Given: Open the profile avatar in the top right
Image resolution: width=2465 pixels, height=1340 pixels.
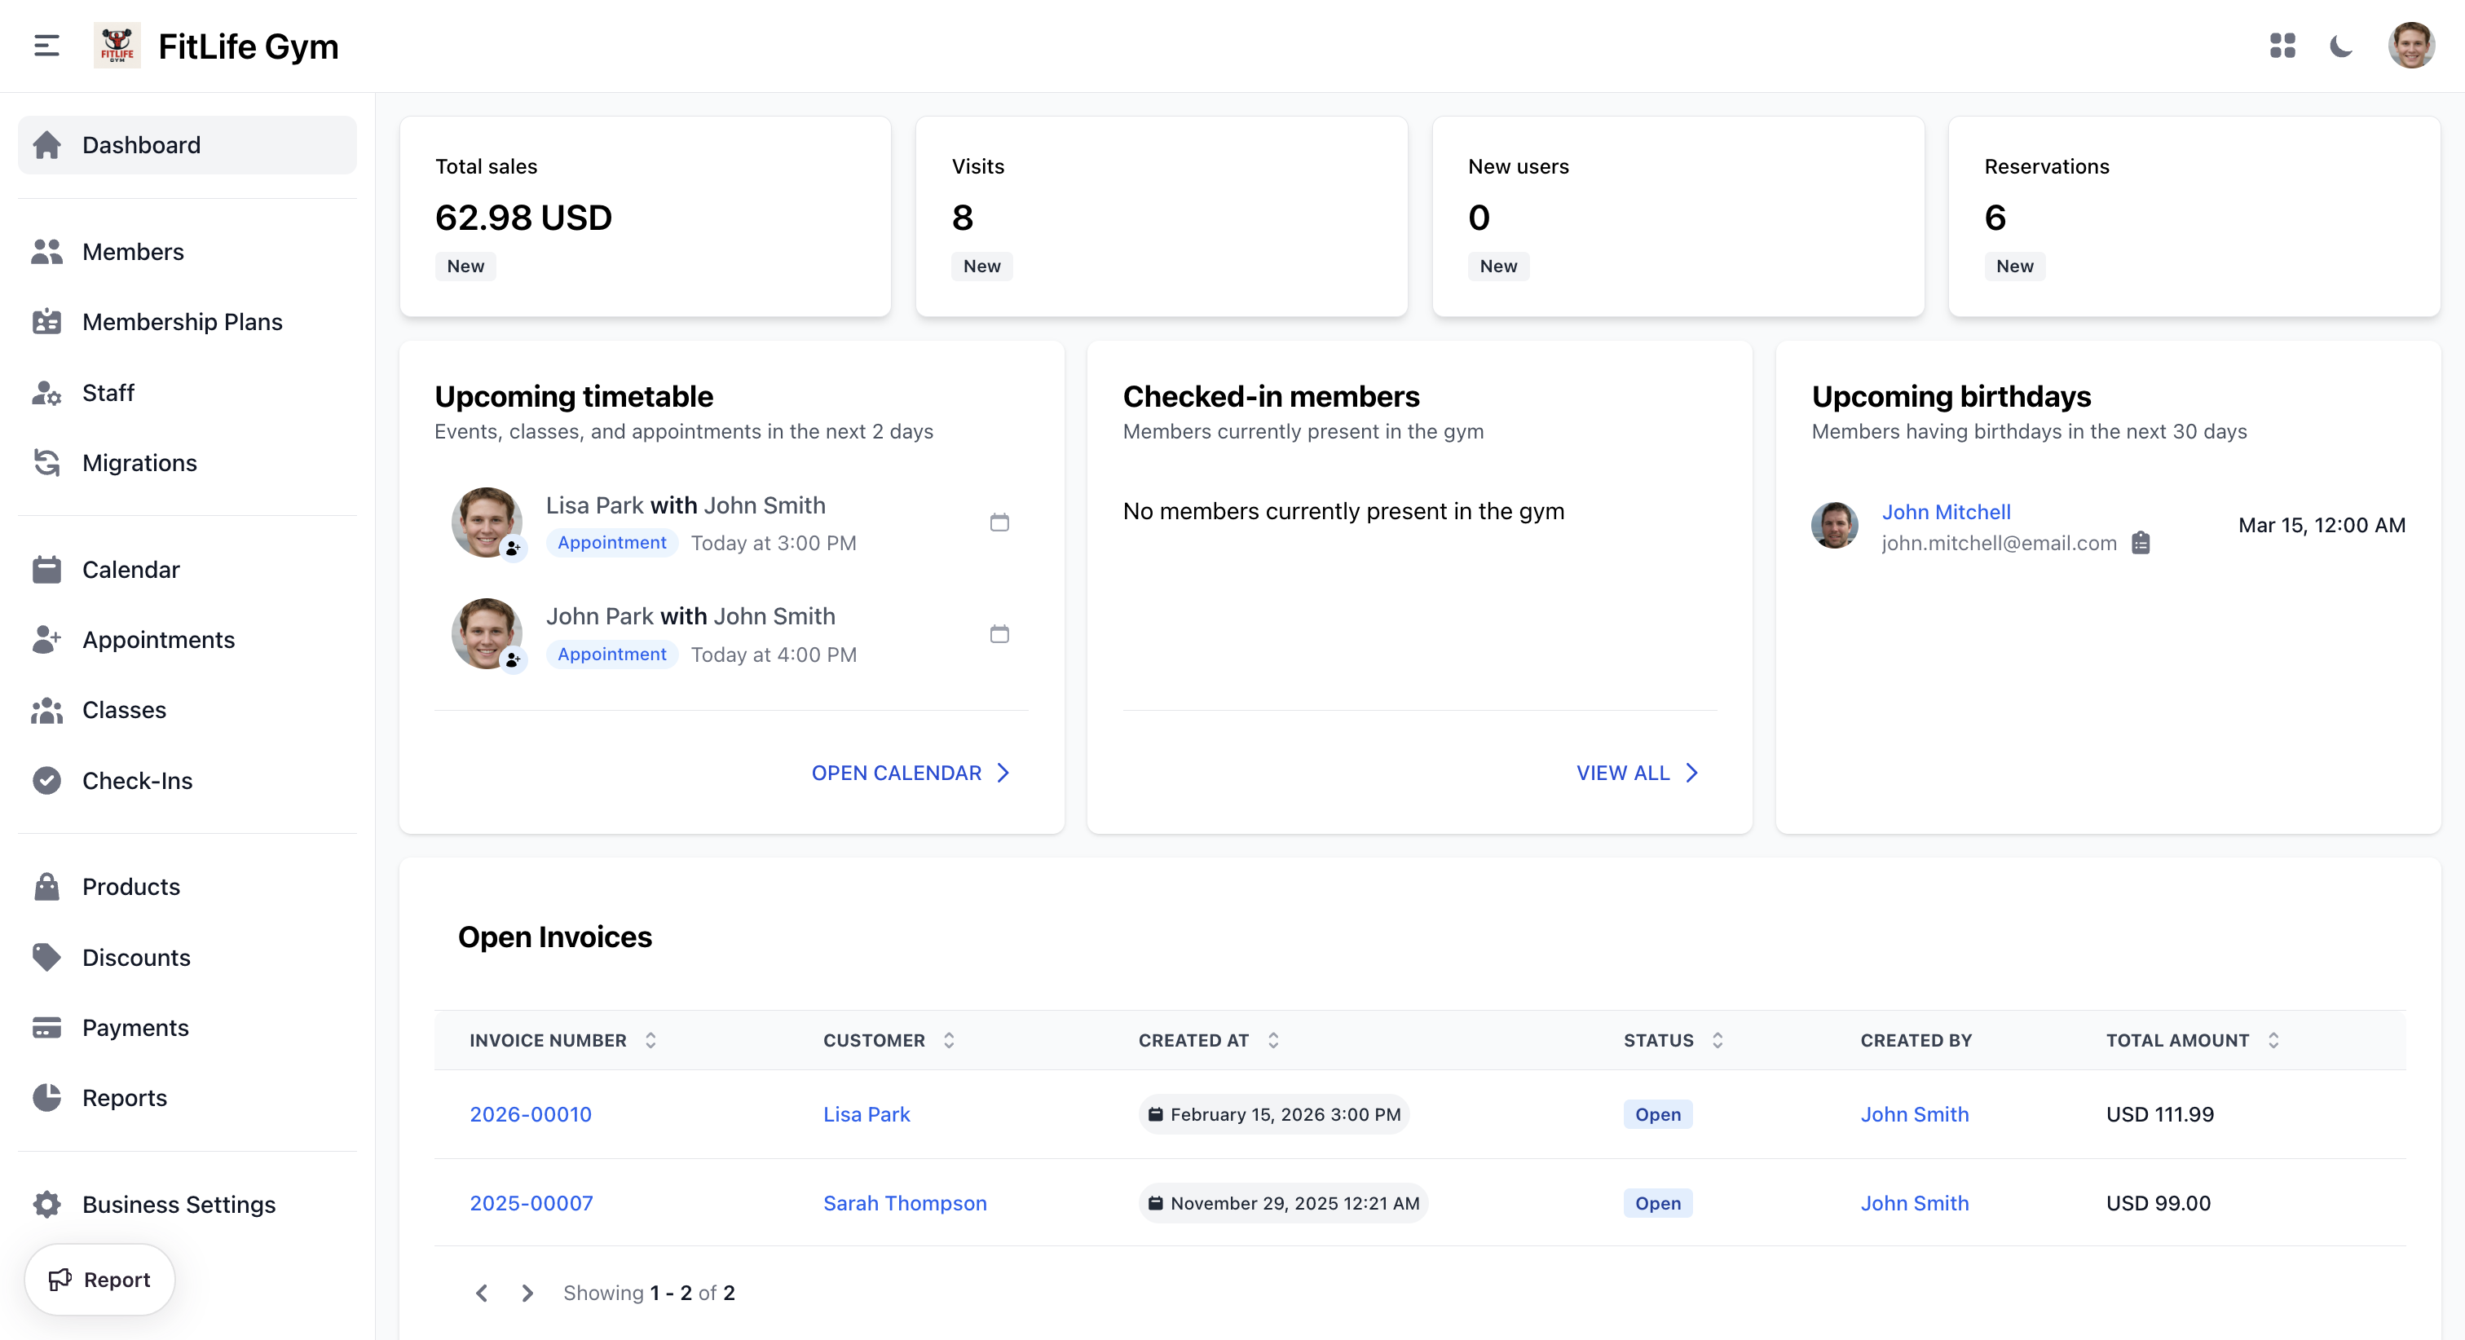Looking at the screenshot, I should point(2410,45).
